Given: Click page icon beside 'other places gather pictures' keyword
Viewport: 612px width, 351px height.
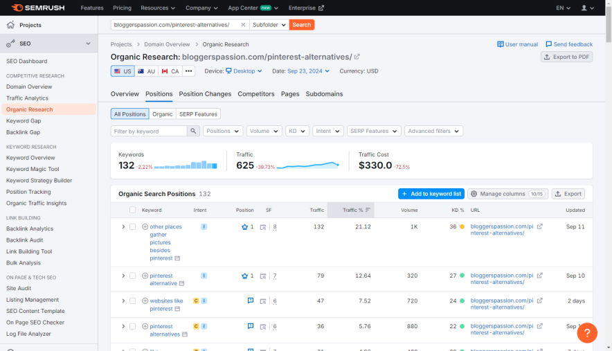Looking at the screenshot, I should click(x=177, y=258).
